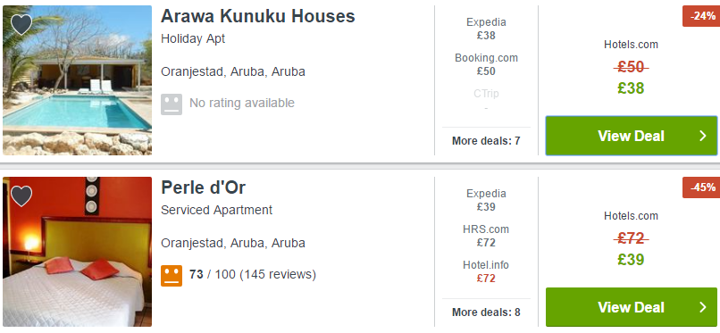This screenshot has height=333, width=720.
Task: Favorite Arawa Kunuku Houses with heart icon
Action: coord(21,25)
